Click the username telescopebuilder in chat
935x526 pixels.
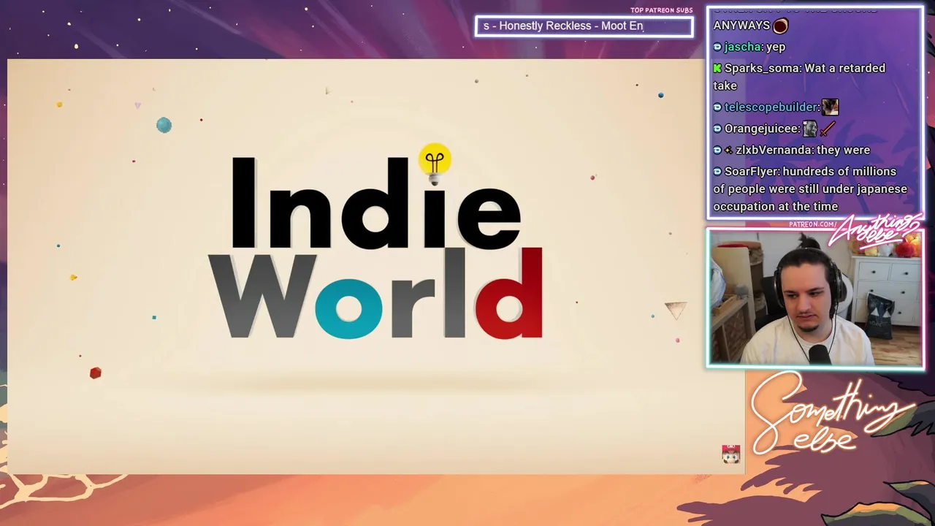(771, 107)
